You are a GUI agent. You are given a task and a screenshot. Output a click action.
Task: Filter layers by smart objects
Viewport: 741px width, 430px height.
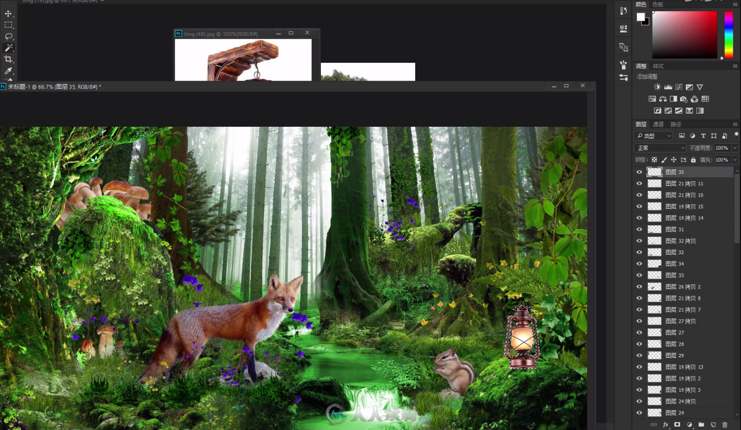point(725,136)
